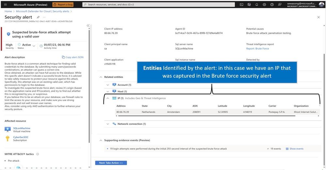Click Next: Take Action button

point(111,163)
